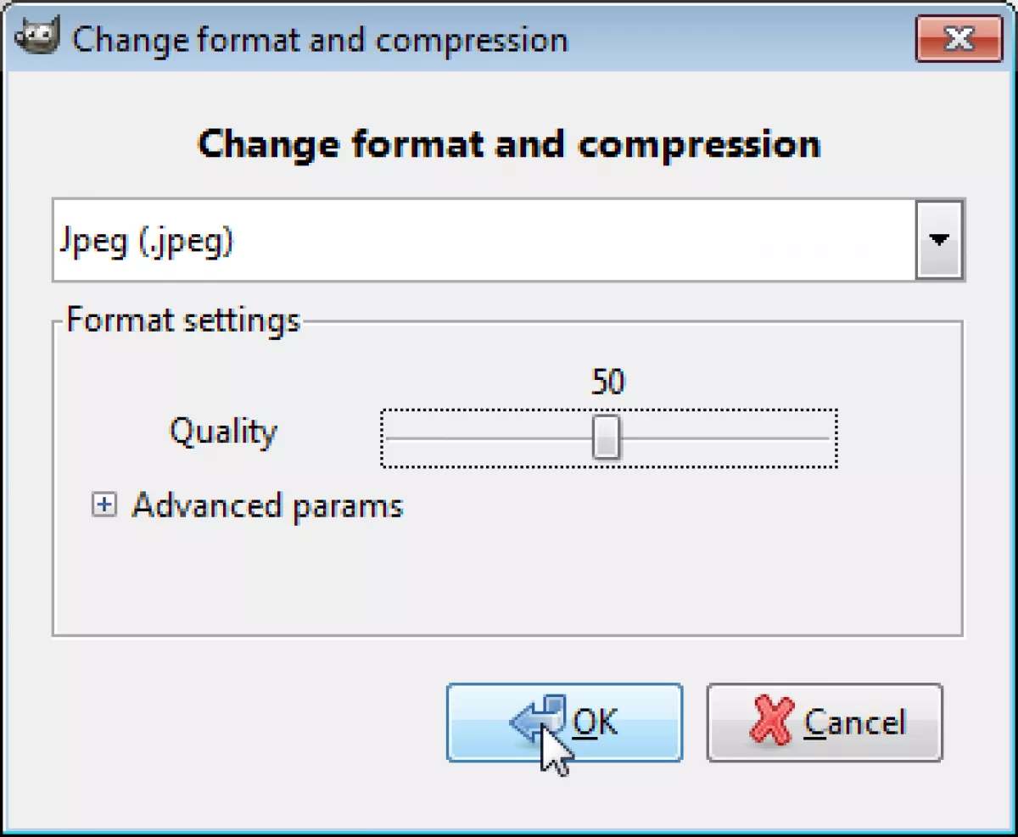
Task: Click the window title bar text
Action: click(320, 40)
